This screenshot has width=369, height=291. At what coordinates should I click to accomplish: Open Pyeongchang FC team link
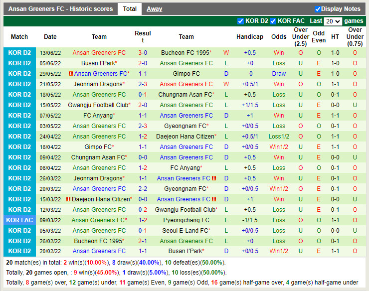(x=186, y=220)
